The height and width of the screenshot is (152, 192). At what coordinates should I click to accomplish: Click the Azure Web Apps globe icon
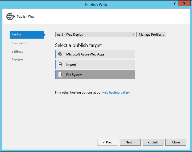[x=60, y=54]
